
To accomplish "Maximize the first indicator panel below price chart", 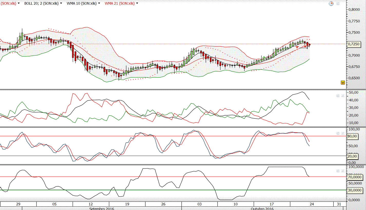I will click(338, 96).
